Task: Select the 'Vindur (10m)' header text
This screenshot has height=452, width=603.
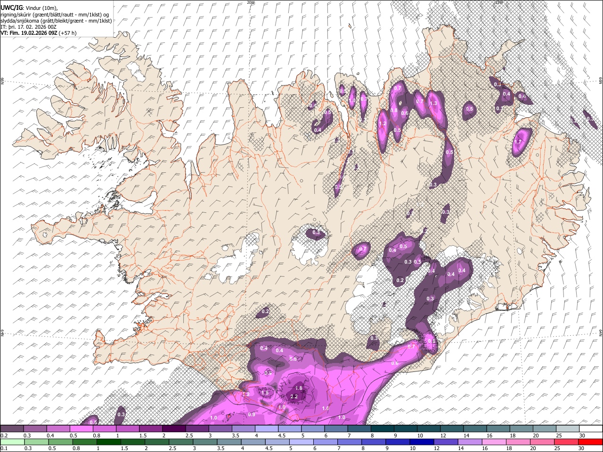Action: coord(41,8)
